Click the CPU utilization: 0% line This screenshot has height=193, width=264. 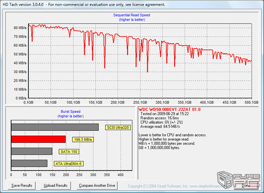click(161, 122)
